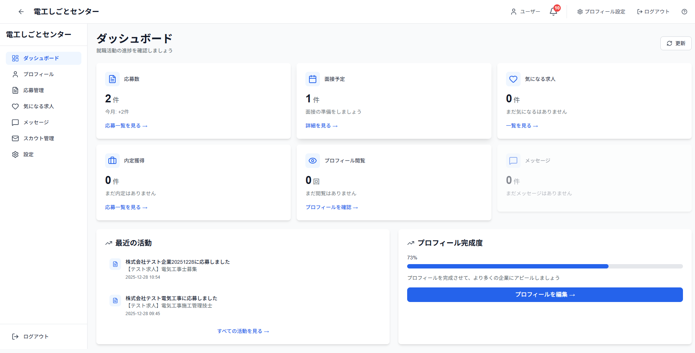Click the プロフィールを編集 button
Image resolution: width=695 pixels, height=353 pixels.
[x=545, y=294]
